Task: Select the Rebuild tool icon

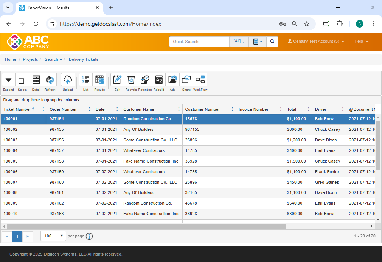Action: [159, 80]
